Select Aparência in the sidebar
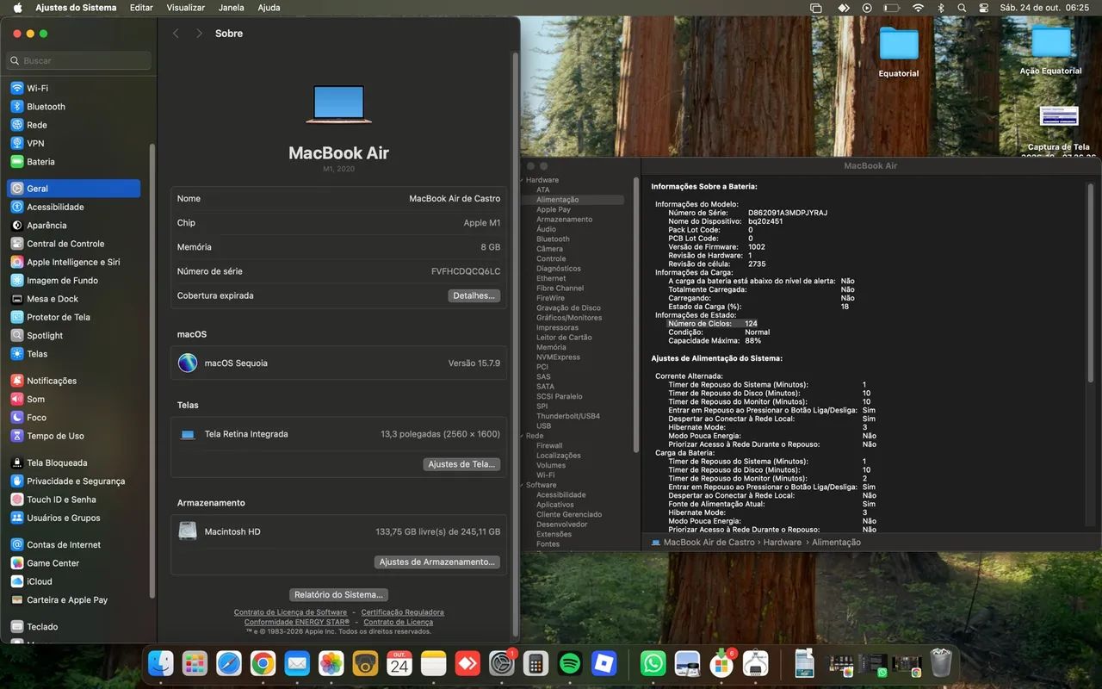The height and width of the screenshot is (689, 1102). [73, 225]
